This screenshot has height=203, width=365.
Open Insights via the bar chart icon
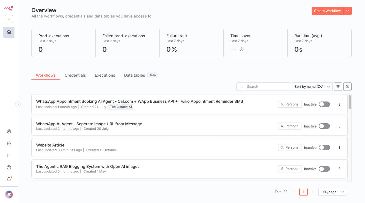point(9,155)
